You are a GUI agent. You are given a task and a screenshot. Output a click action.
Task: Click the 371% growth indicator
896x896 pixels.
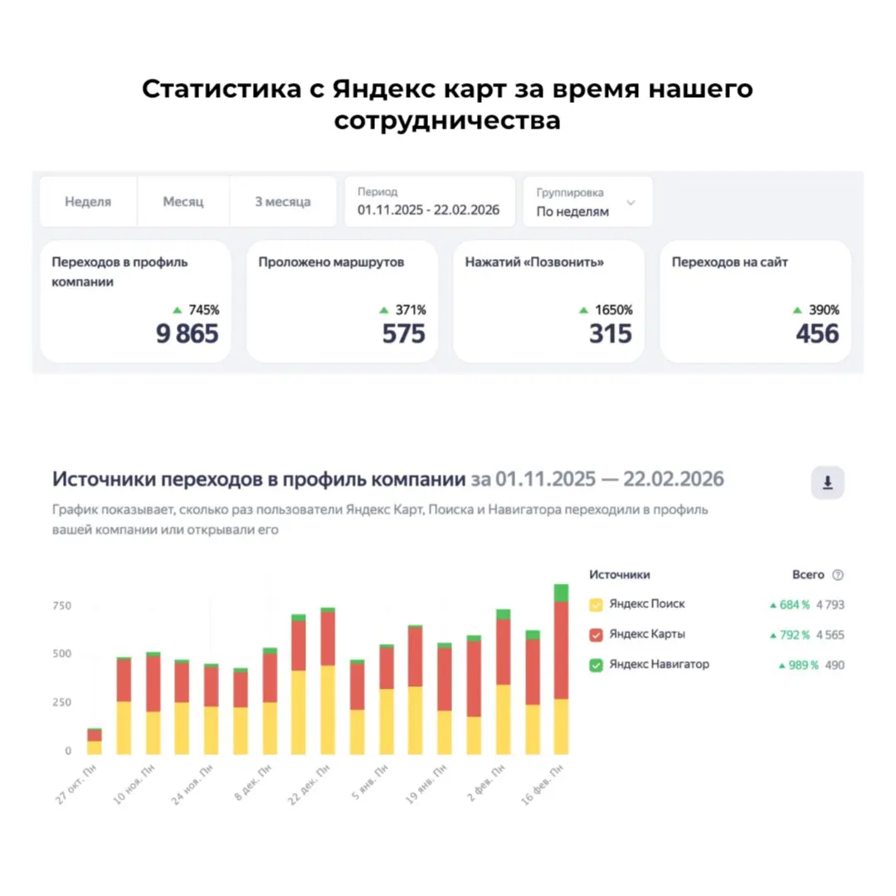click(403, 310)
